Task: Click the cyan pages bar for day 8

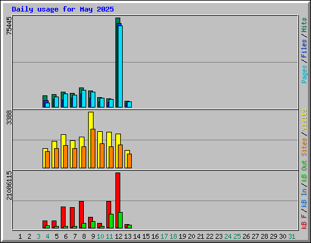Action: pos(84,98)
